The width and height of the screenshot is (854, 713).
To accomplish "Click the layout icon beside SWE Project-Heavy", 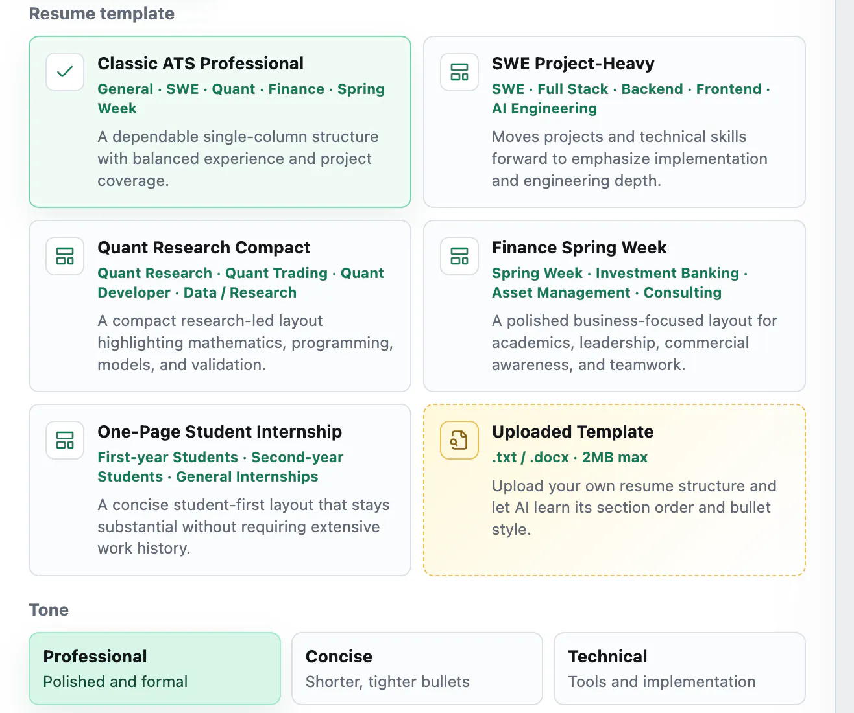I will (x=459, y=72).
